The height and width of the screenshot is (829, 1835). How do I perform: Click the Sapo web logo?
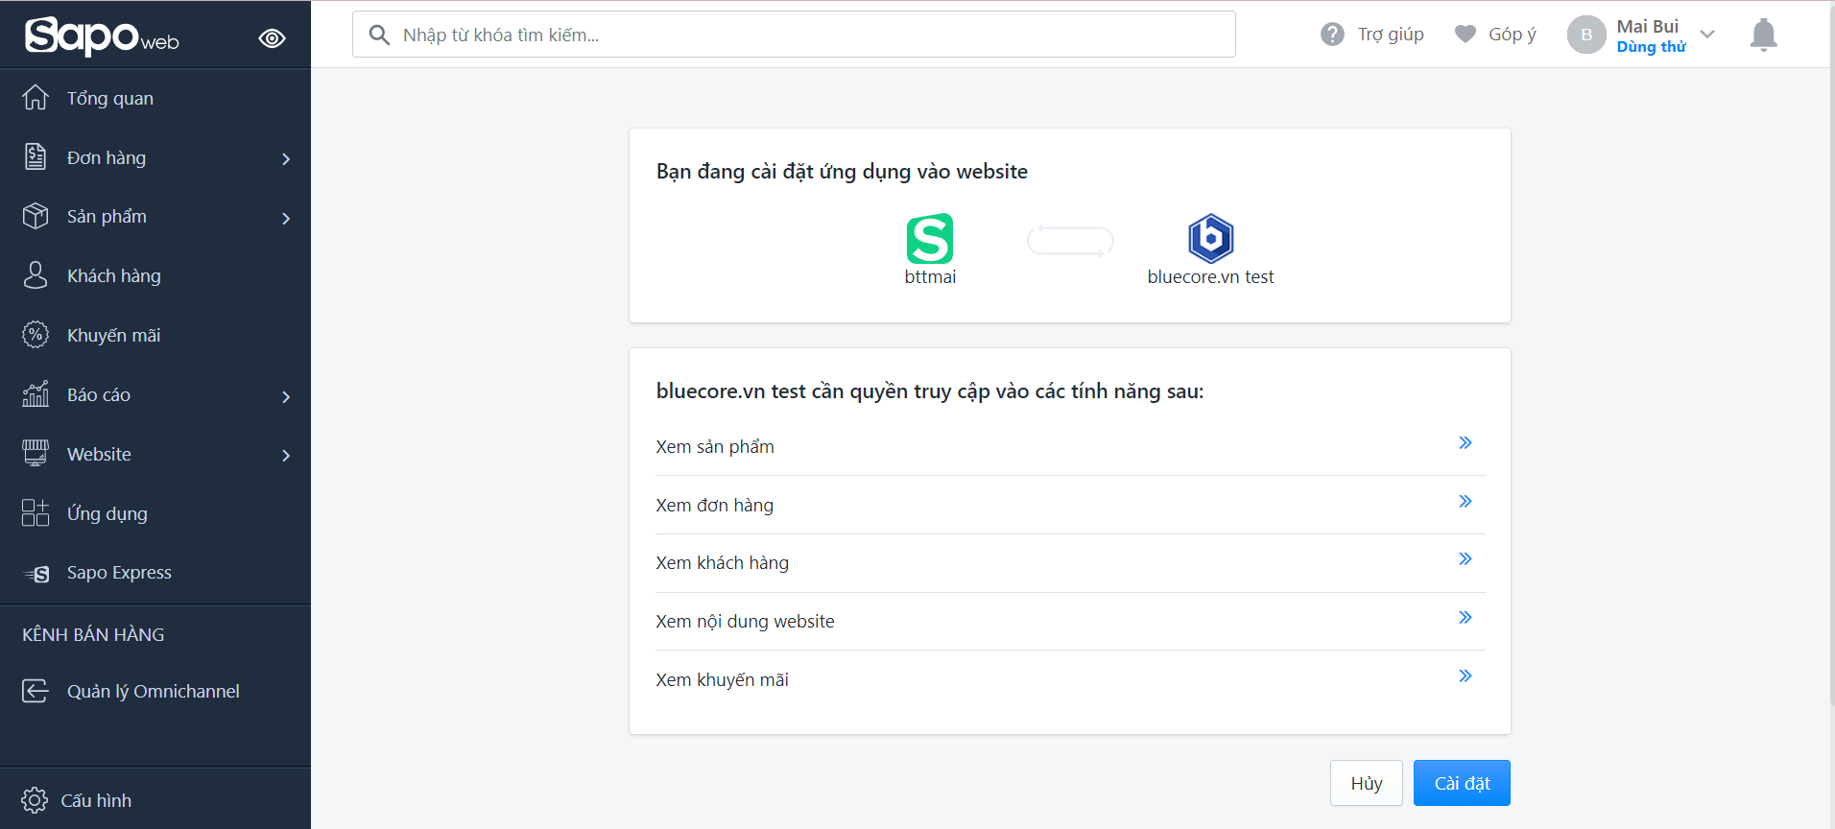102,36
